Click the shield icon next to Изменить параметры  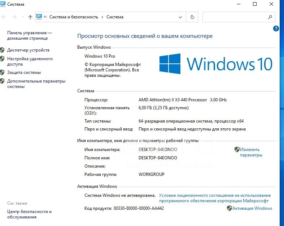point(237,150)
